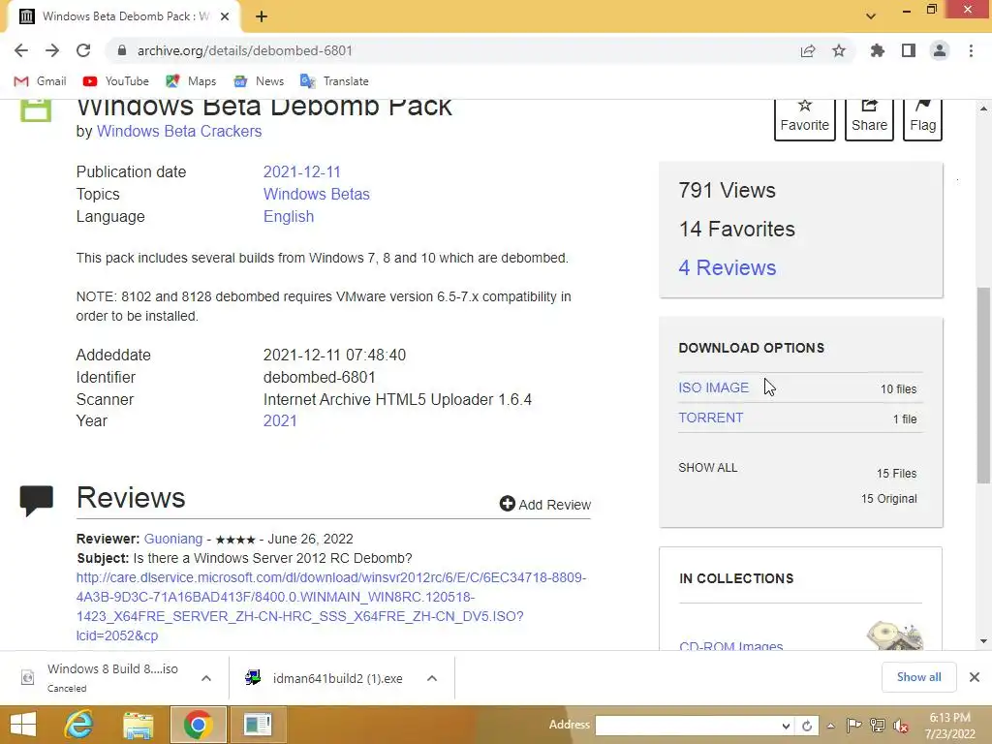
Task: Go back using browser back arrow
Action: [x=21, y=50]
